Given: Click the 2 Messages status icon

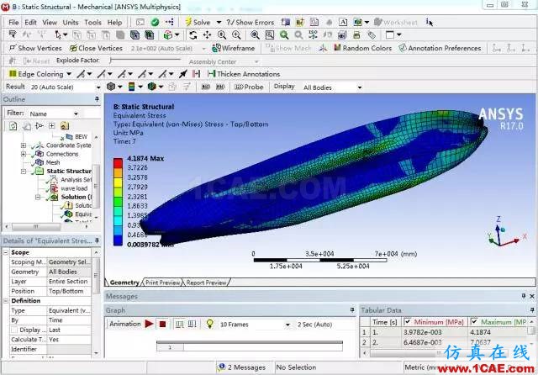Looking at the screenshot, I should coord(222,367).
